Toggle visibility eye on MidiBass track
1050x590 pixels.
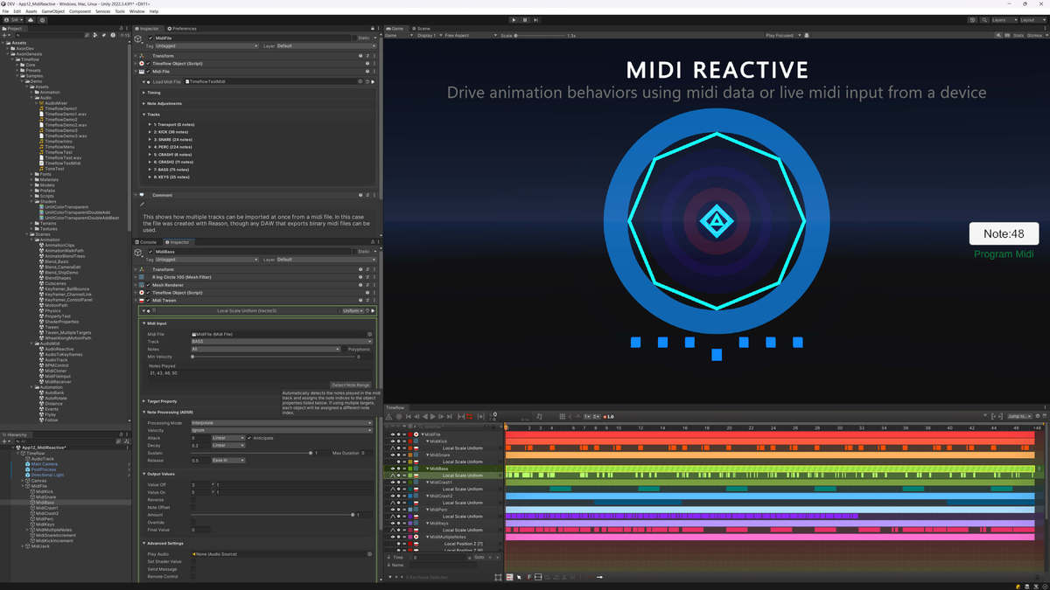(393, 469)
